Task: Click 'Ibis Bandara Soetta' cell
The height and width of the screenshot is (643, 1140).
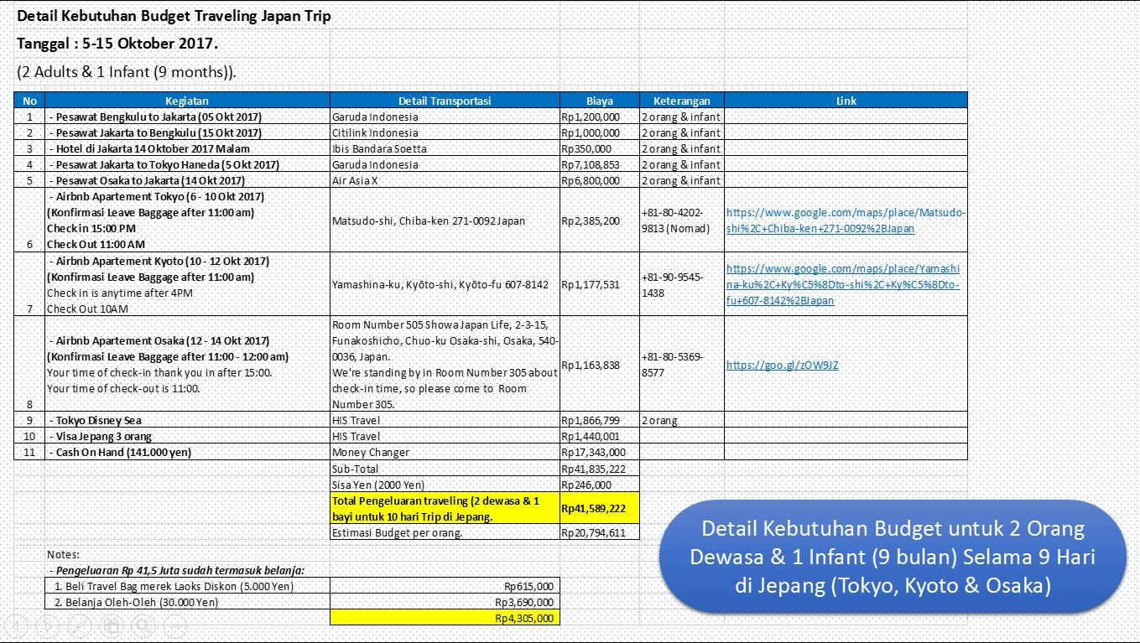Action: click(x=445, y=148)
